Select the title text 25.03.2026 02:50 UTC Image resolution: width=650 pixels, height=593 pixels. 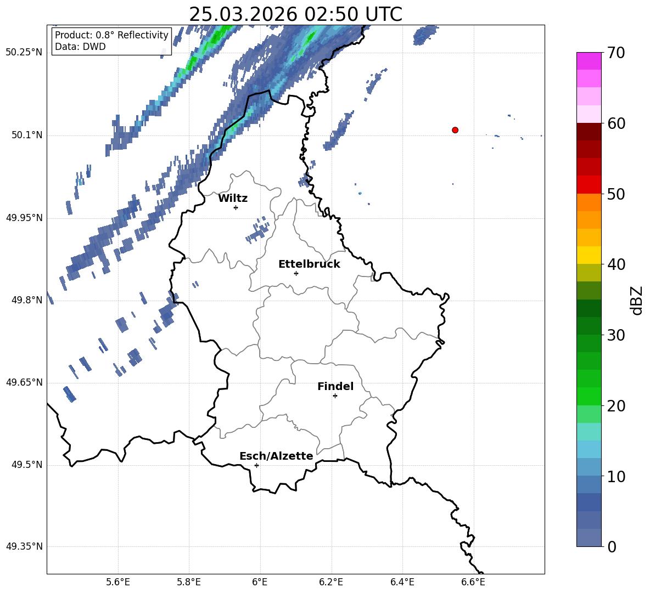pos(295,14)
